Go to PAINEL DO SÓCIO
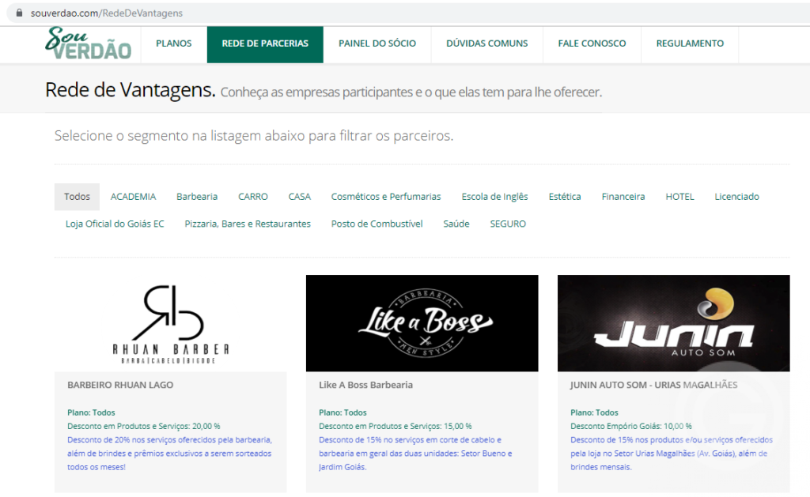Image resolution: width=810 pixels, height=497 pixels. pos(377,44)
